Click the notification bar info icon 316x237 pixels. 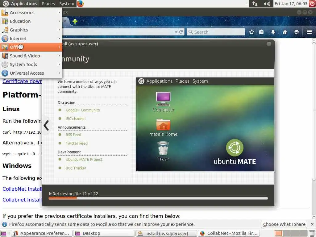point(4,224)
